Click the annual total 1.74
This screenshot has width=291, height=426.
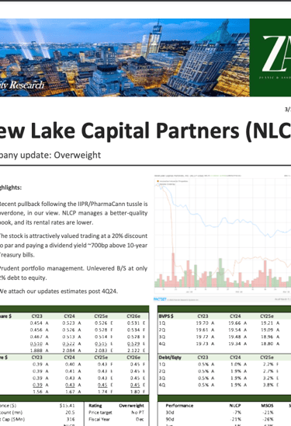[x=102, y=392]
